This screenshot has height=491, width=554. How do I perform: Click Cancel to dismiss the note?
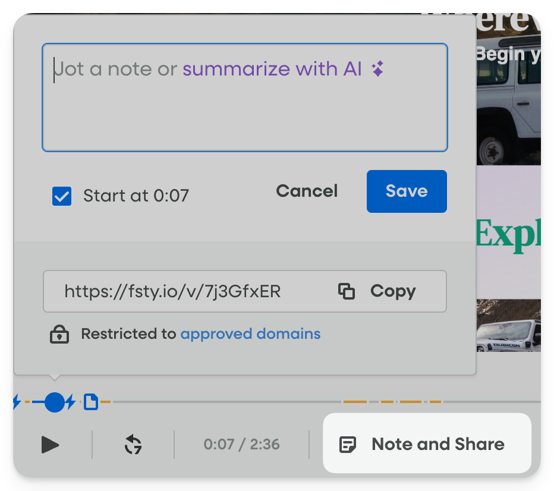306,191
